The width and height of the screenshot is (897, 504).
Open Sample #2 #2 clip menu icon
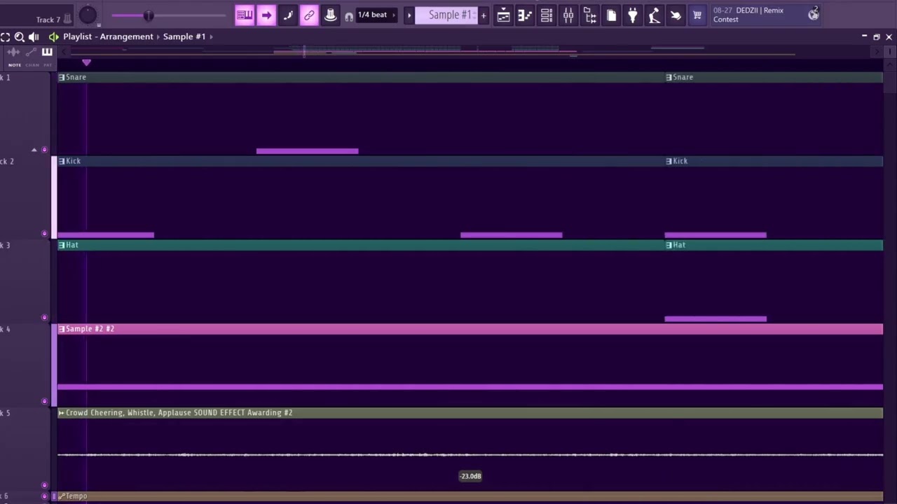[62, 328]
